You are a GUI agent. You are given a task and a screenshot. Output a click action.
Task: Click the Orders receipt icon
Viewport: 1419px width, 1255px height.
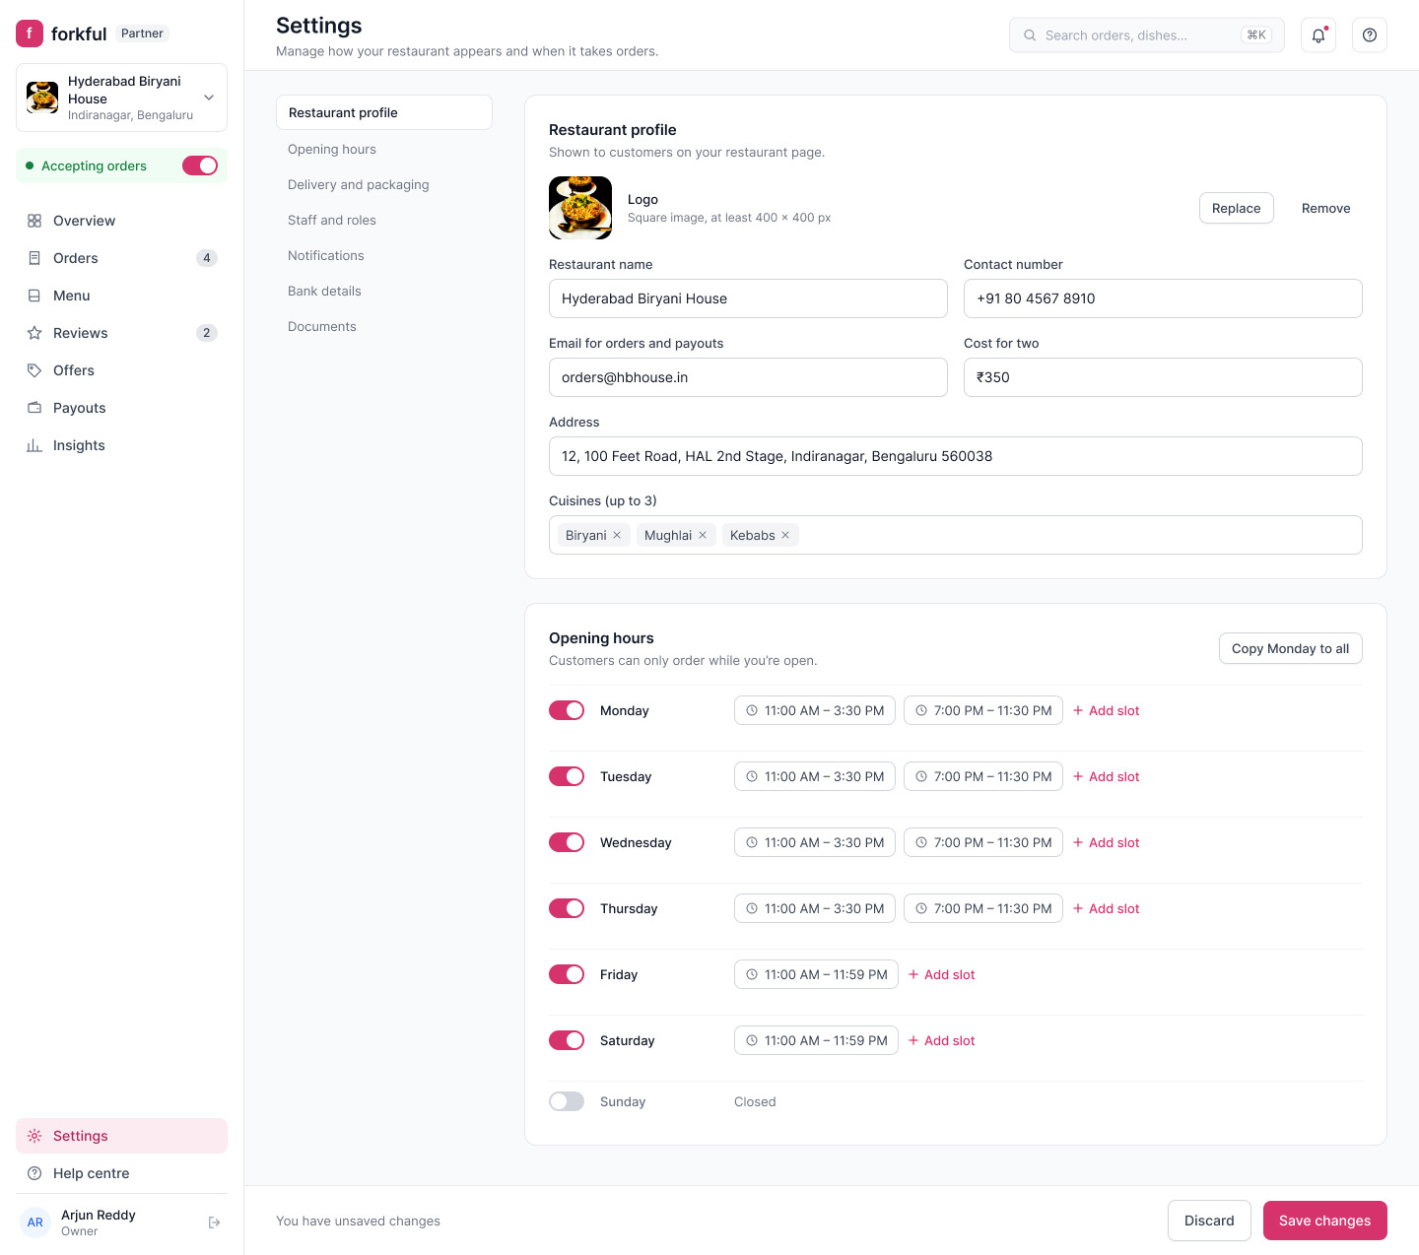(x=34, y=258)
